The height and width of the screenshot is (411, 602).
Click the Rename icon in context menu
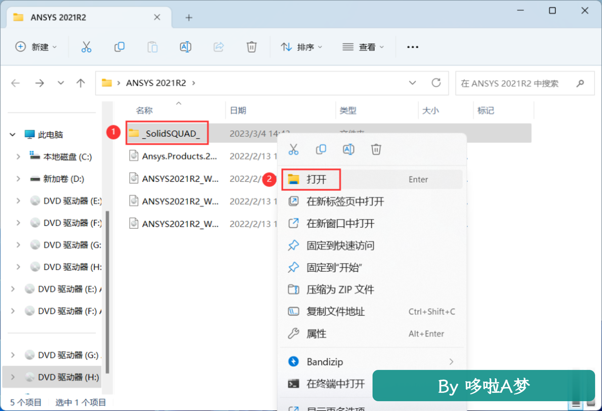349,149
